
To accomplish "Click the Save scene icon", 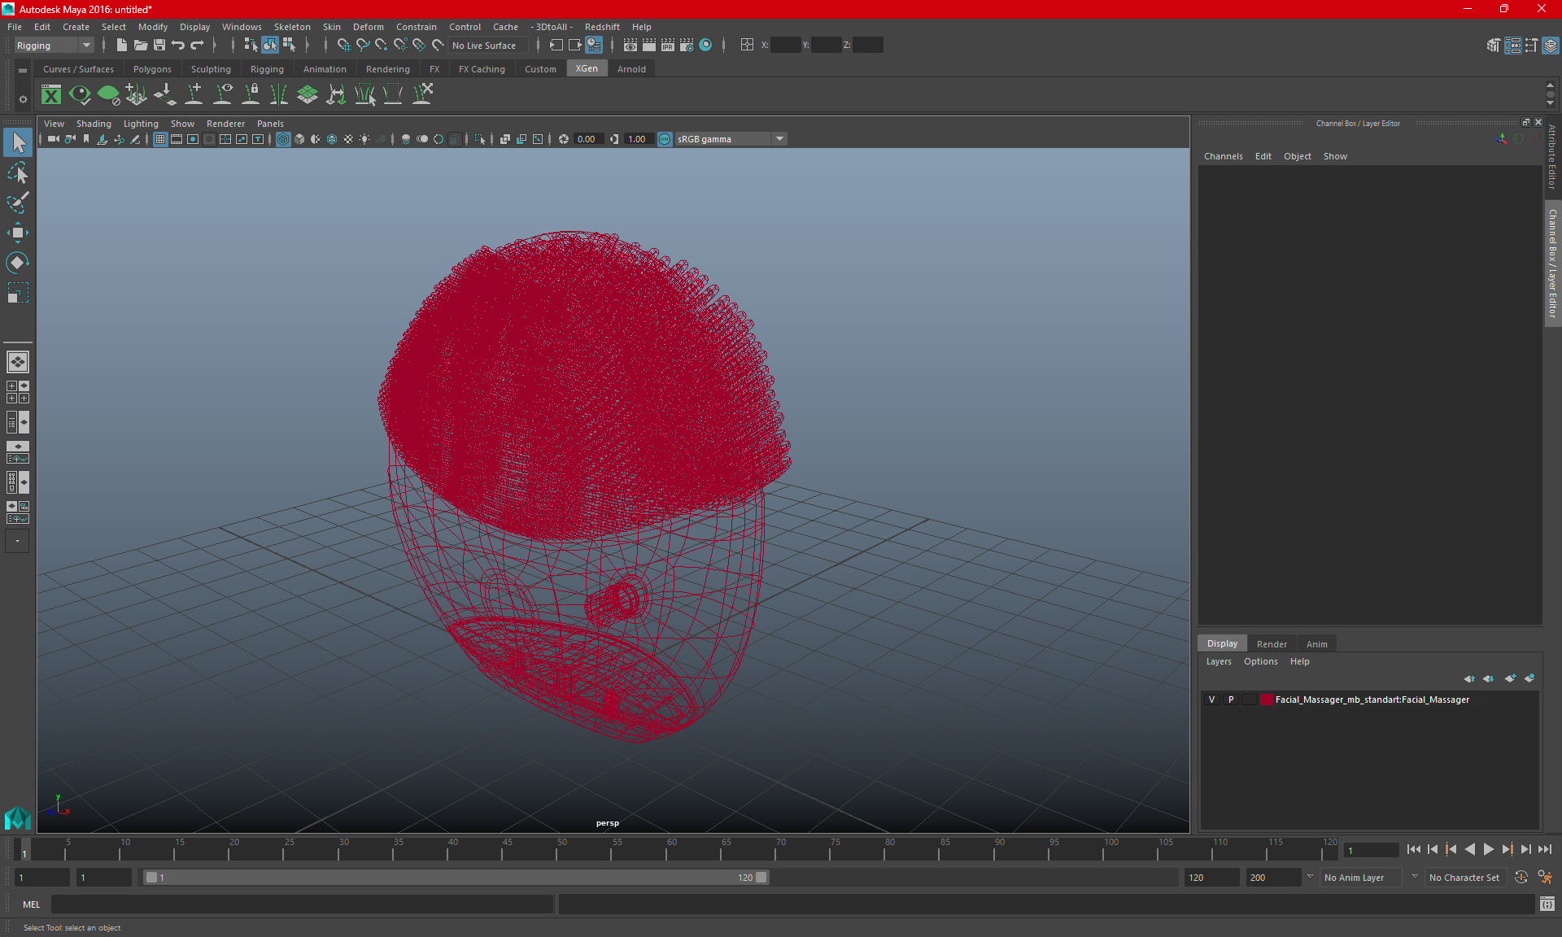I will coord(159,46).
